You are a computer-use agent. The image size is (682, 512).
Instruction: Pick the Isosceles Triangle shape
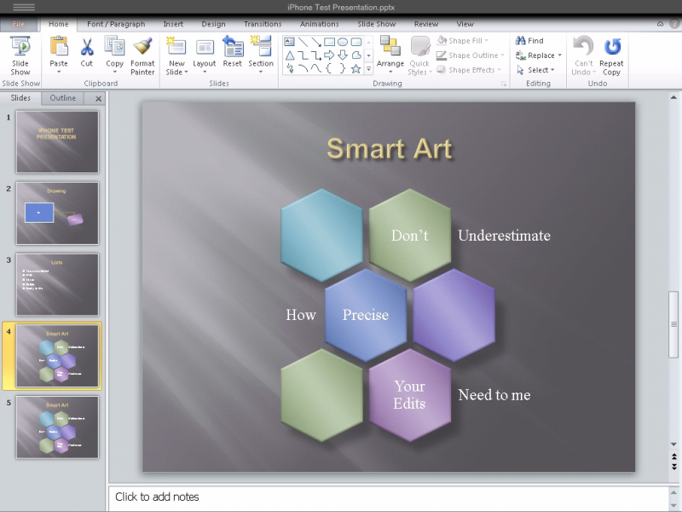pyautogui.click(x=290, y=55)
